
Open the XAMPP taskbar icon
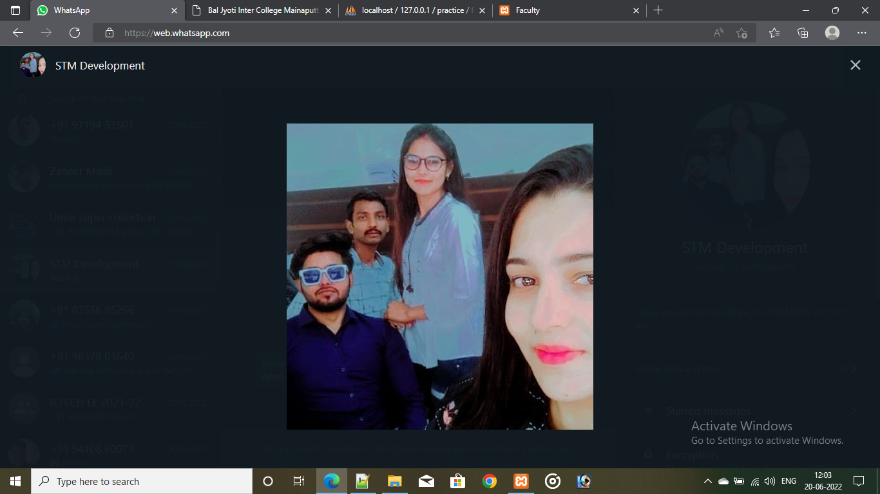coord(521,481)
